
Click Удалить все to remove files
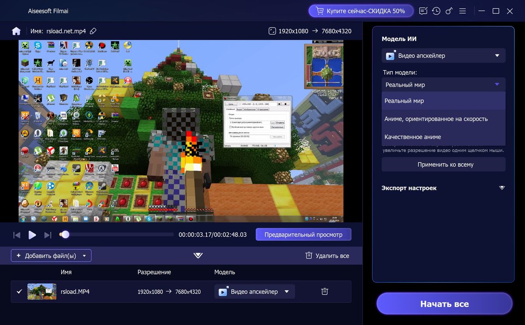click(327, 256)
